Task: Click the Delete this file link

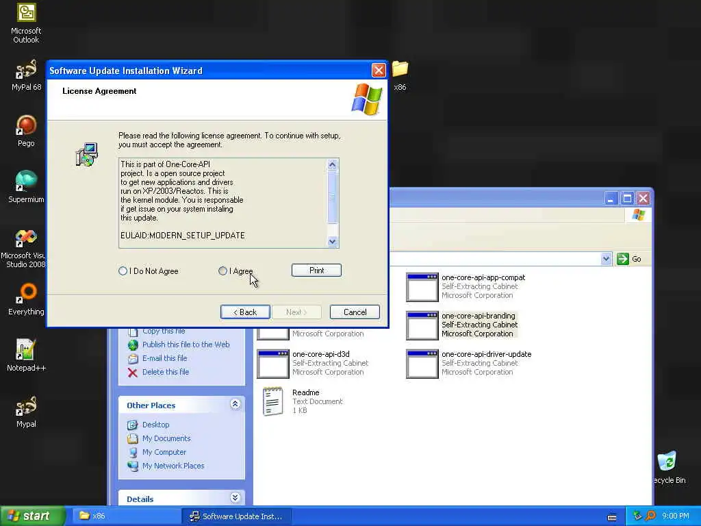Action: point(166,372)
